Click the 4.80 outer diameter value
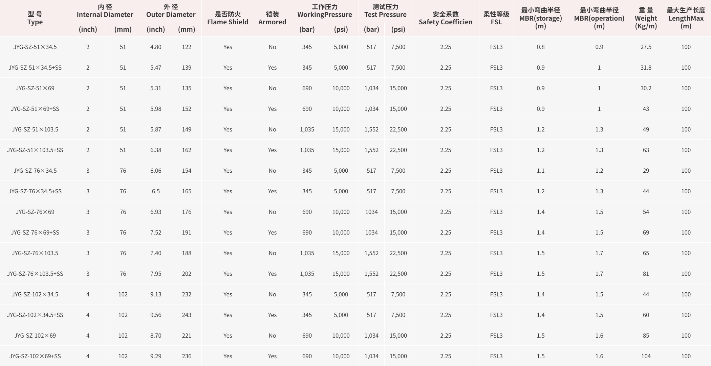This screenshot has width=711, height=366. (156, 47)
